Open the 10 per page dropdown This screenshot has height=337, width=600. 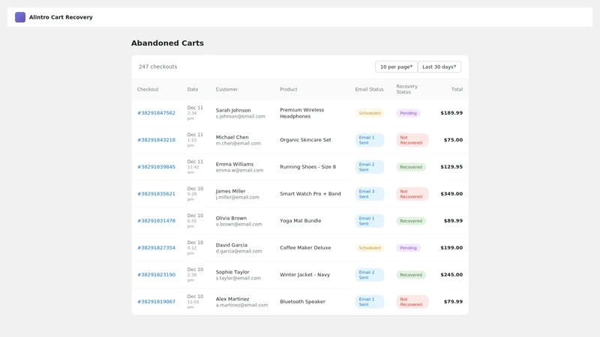coord(396,67)
